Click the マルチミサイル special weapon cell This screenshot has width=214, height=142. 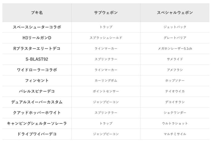click(x=175, y=134)
